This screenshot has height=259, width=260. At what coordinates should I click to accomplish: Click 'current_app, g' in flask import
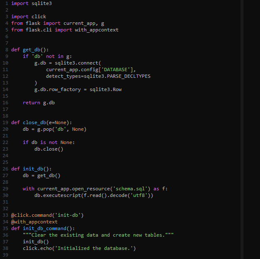[x=84, y=23]
